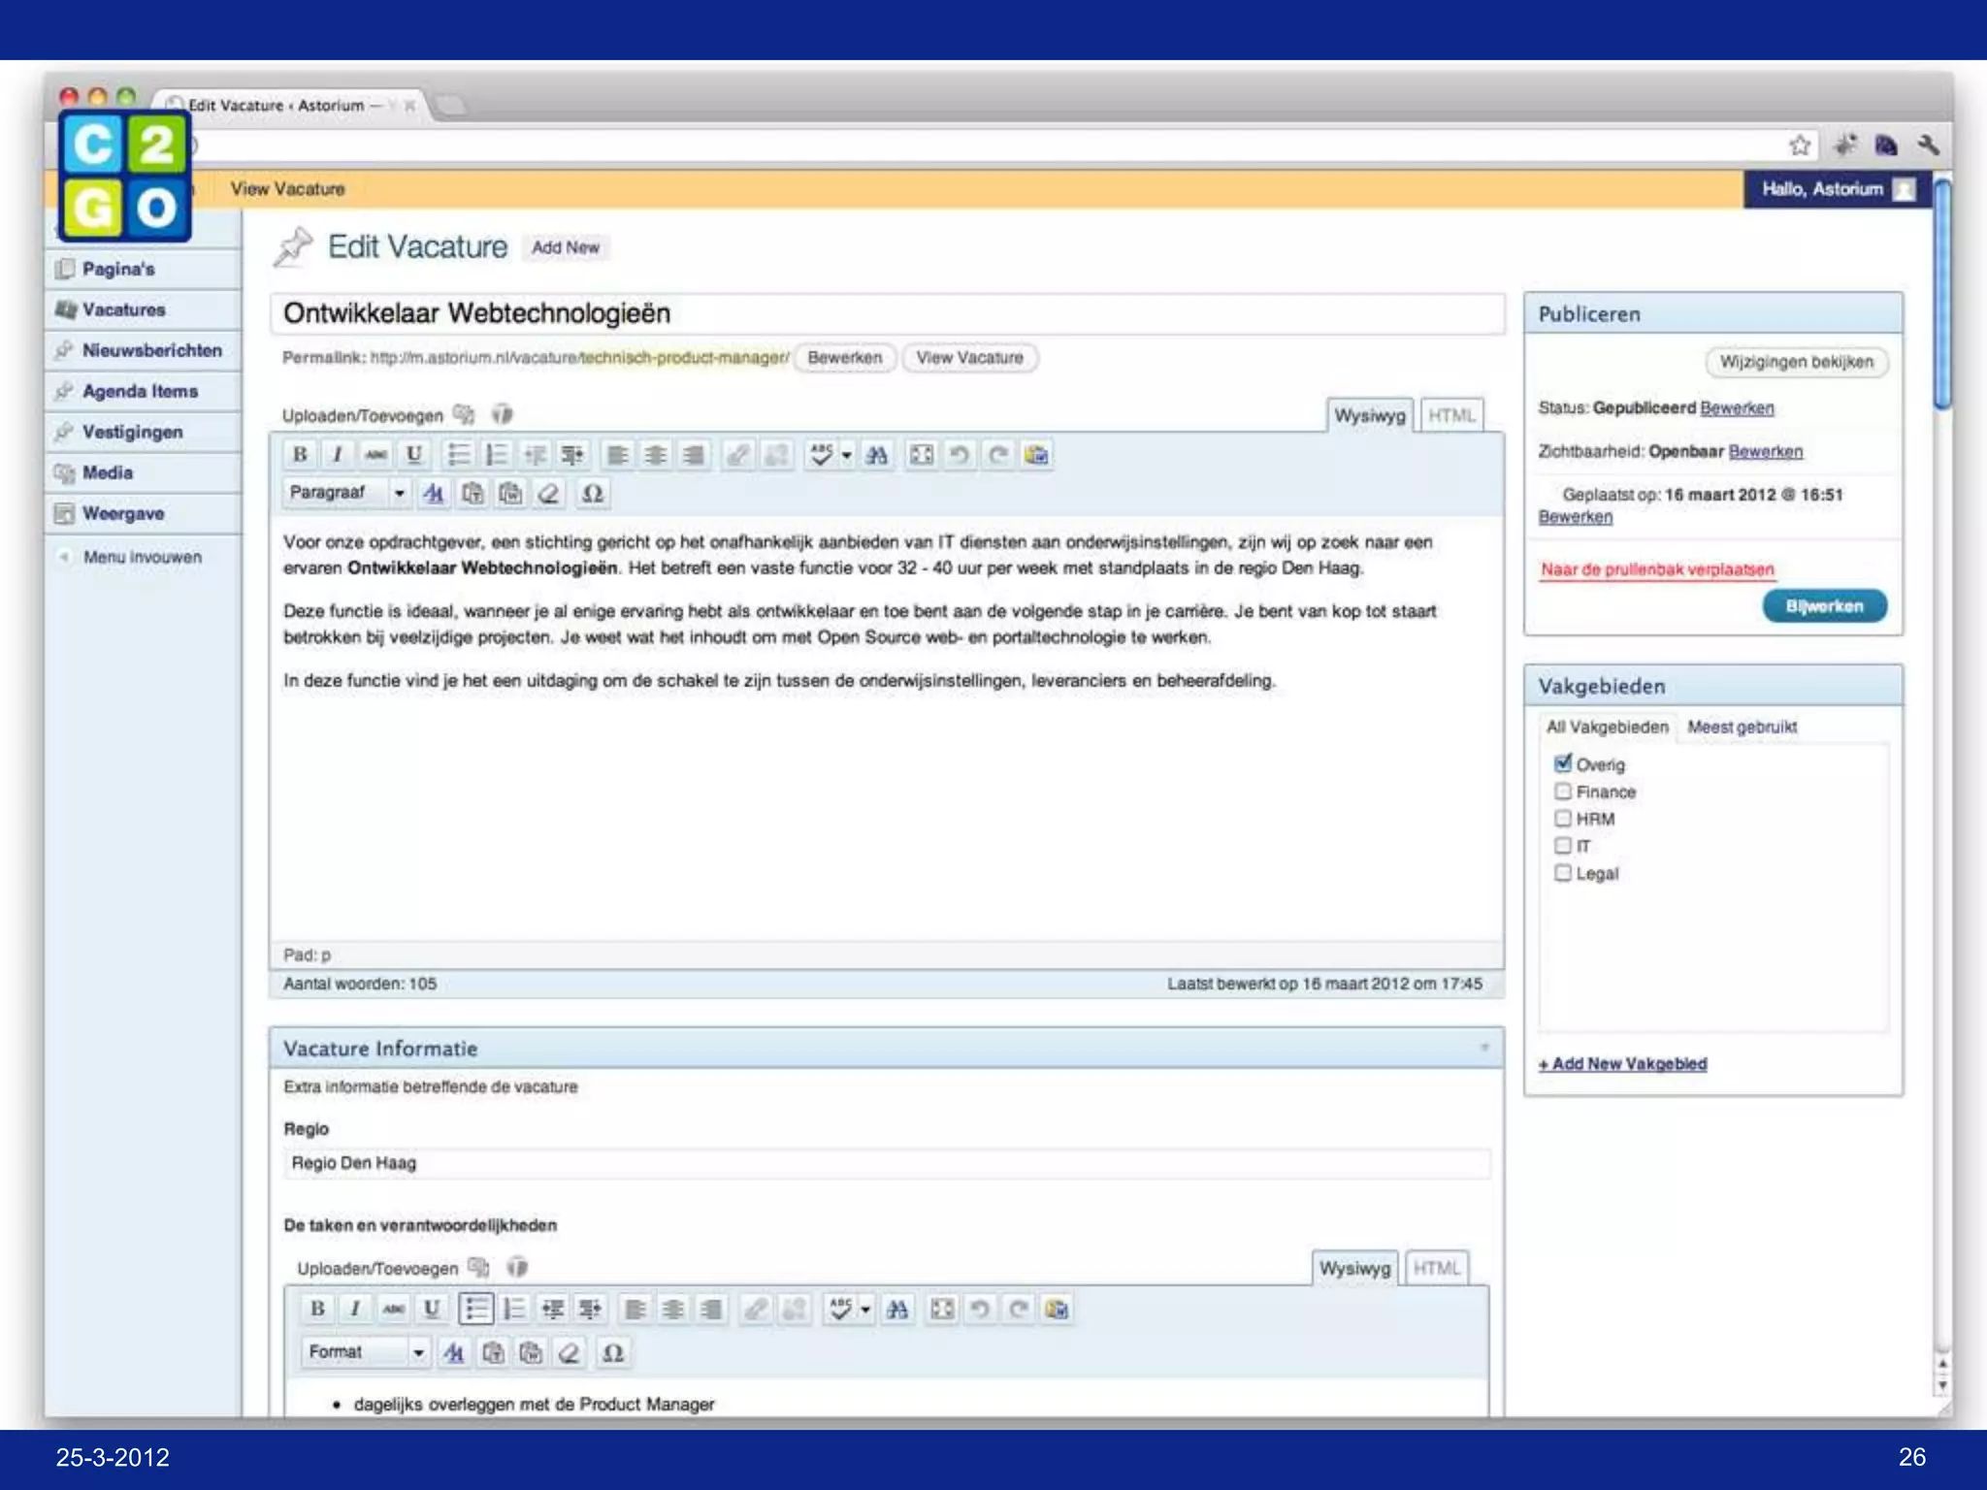
Task: Toggle fullscreen mode in the main editor toolbar
Action: coord(921,454)
